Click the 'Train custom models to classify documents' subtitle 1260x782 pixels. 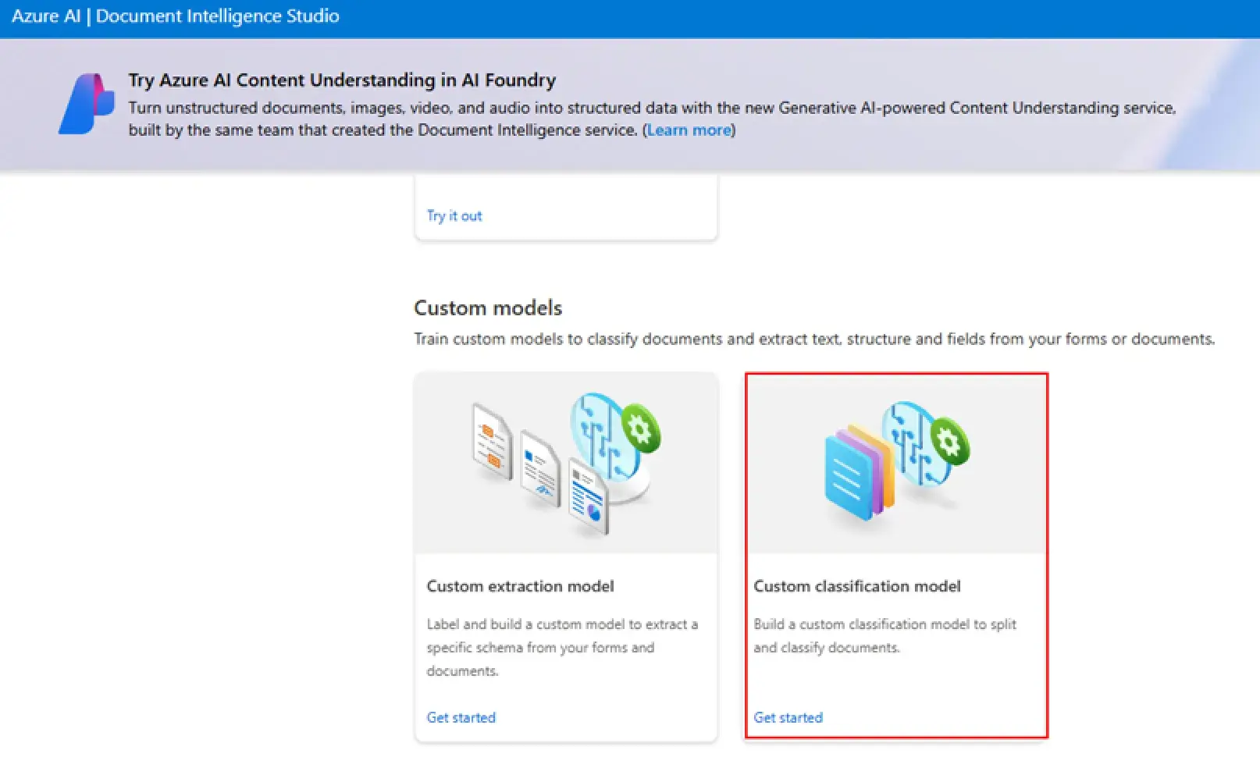[814, 339]
